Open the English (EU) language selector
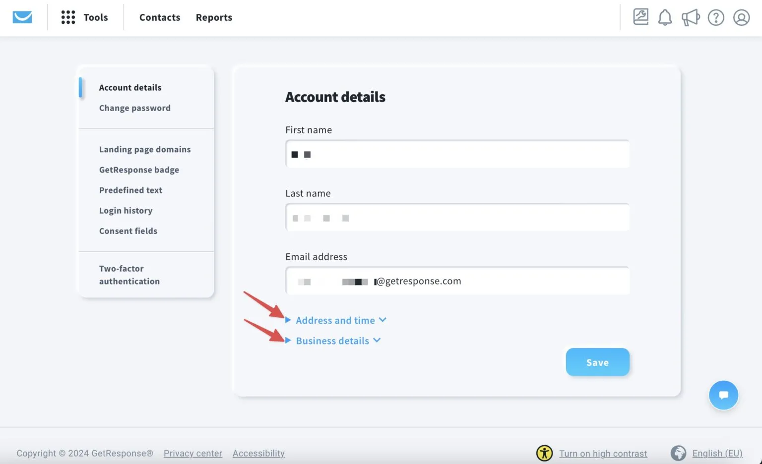Image resolution: width=762 pixels, height=464 pixels. coord(718,453)
